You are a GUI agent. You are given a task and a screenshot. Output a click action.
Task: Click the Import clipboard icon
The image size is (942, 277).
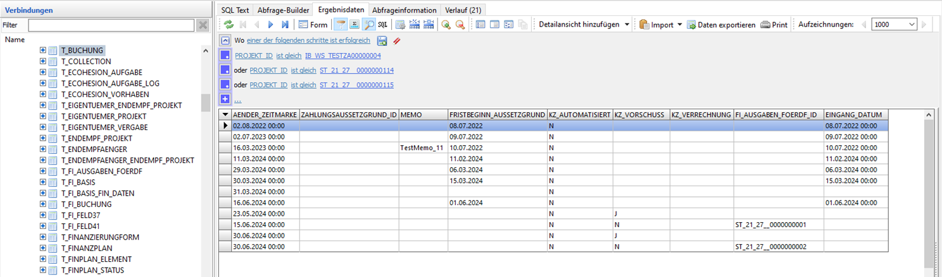coord(644,25)
